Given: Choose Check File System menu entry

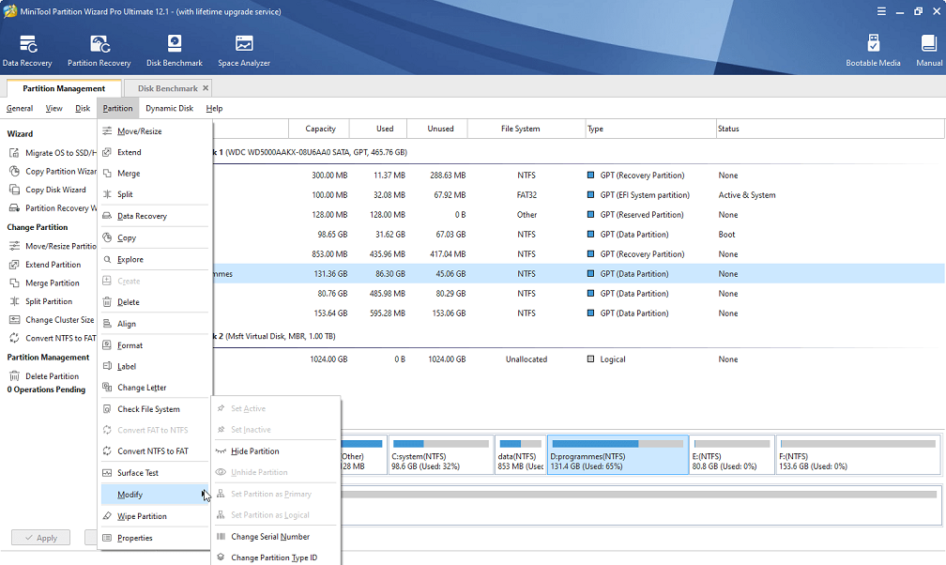Looking at the screenshot, I should click(155, 409).
